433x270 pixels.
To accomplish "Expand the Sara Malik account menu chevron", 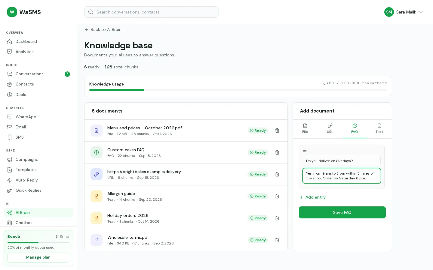I will tap(421, 12).
